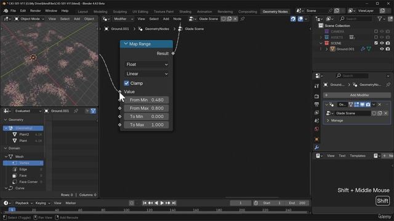Open the Add menu in node editor
Viewport: 394px width, 221px height.
(x=166, y=19)
